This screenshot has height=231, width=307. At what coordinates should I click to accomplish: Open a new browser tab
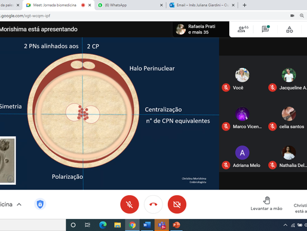coord(244,5)
